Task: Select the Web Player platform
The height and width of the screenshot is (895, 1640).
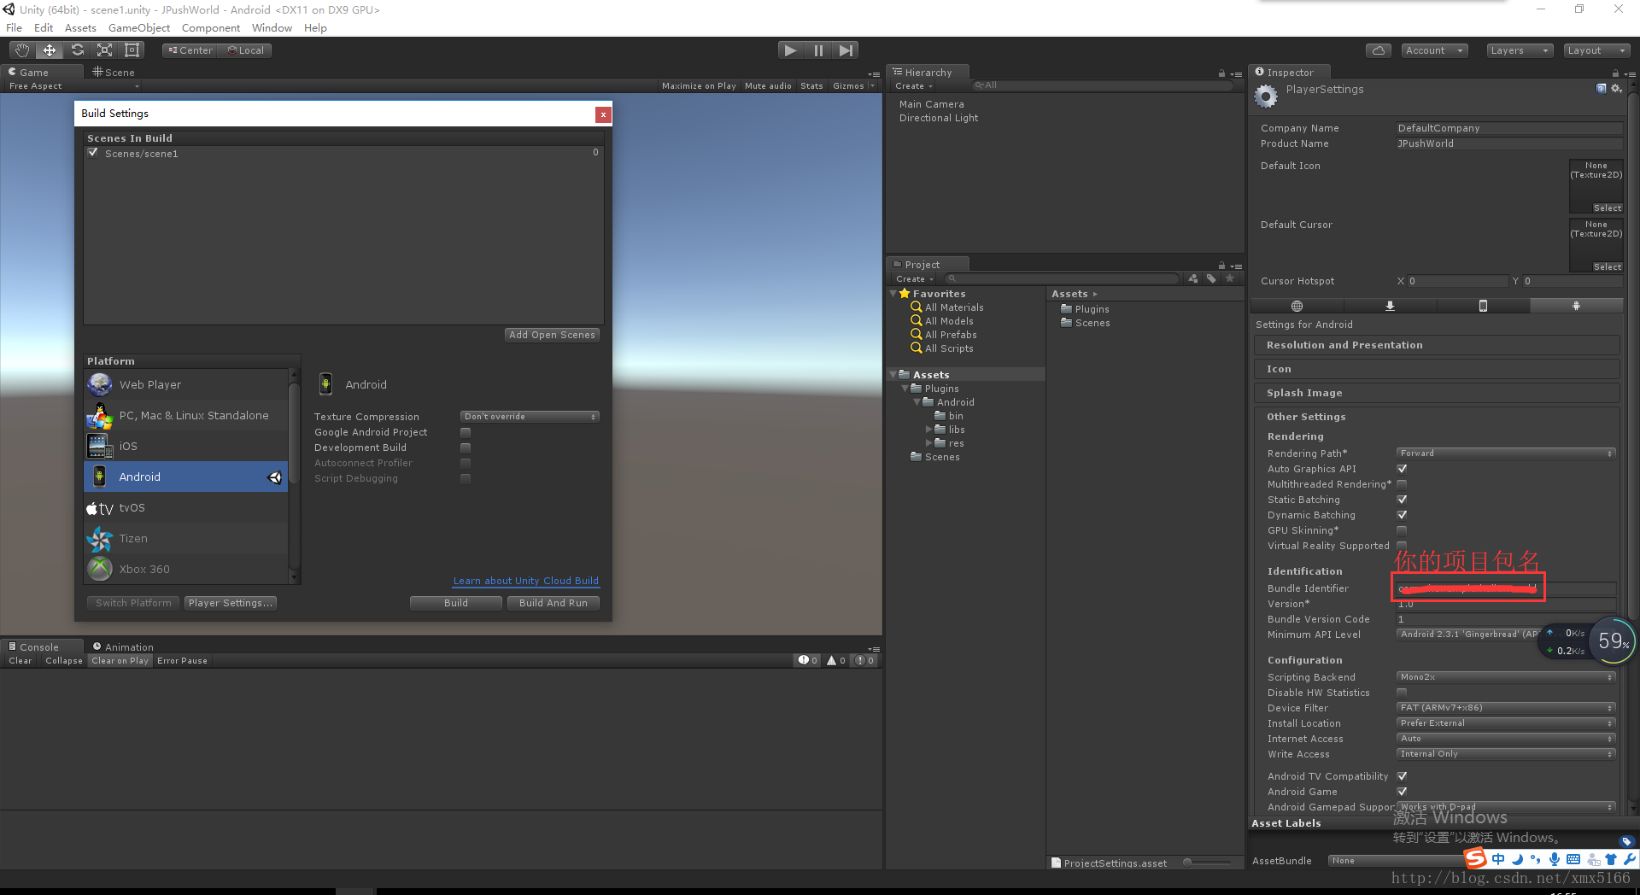Action: point(186,384)
